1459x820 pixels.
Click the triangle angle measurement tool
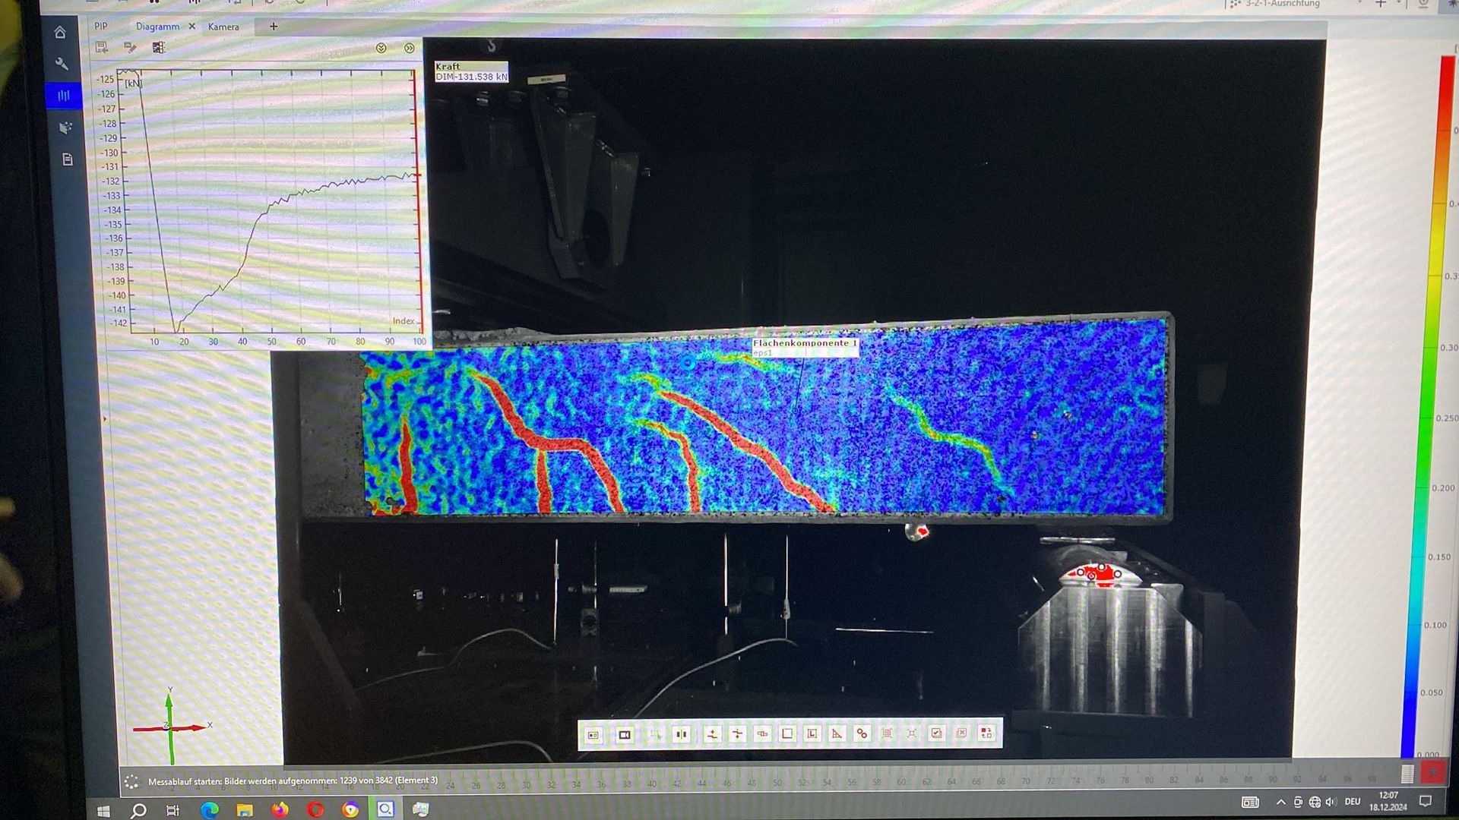(837, 733)
